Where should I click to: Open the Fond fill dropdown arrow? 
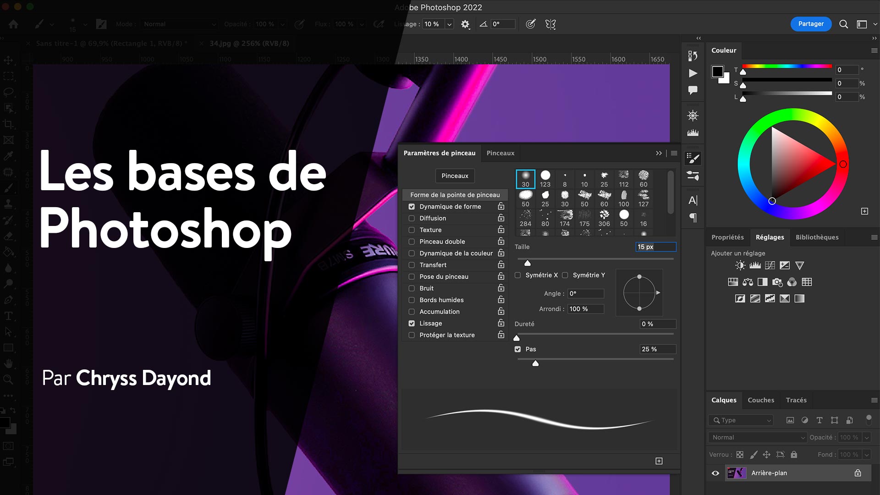(x=867, y=455)
